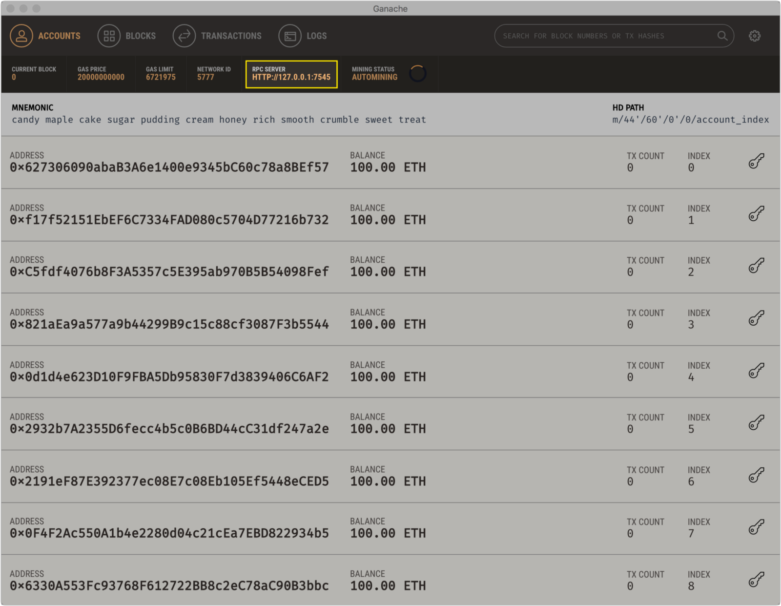Click the magnifying glass search icon
The image size is (781, 606).
(722, 36)
